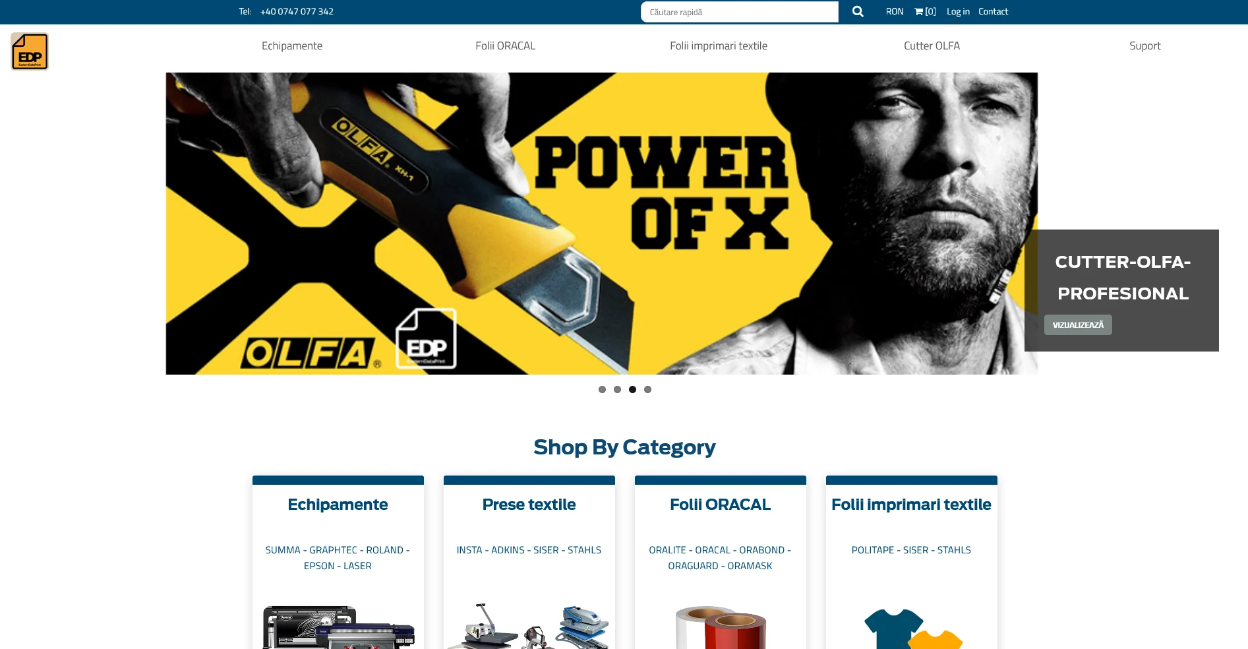Open the Echipamente category card printers image
The width and height of the screenshot is (1248, 649).
(338, 627)
